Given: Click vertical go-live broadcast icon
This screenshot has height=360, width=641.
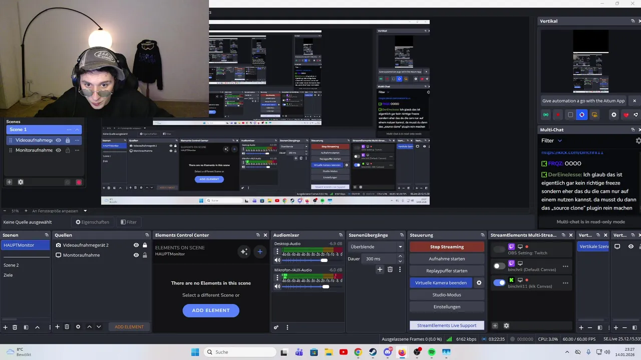Looking at the screenshot, I should 546,115.
